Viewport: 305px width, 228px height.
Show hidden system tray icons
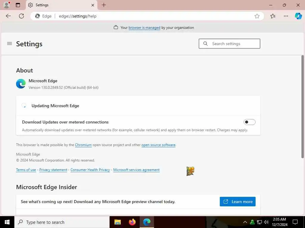(245, 222)
